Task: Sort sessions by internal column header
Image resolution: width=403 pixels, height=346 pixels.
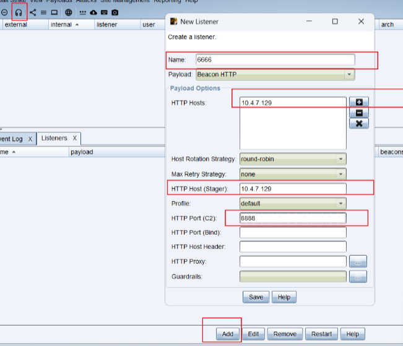Action: 71,25
